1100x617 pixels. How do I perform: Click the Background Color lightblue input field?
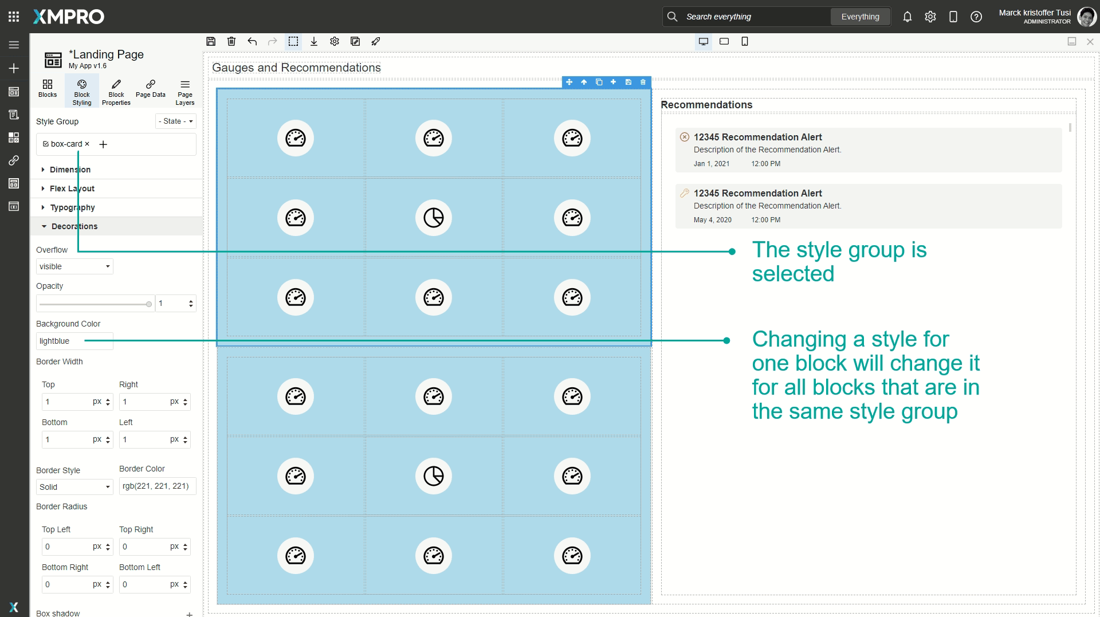click(74, 340)
